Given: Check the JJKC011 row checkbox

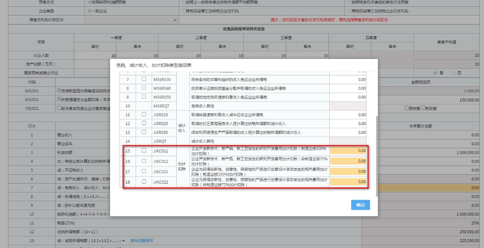Looking at the screenshot, I should [x=144, y=150].
